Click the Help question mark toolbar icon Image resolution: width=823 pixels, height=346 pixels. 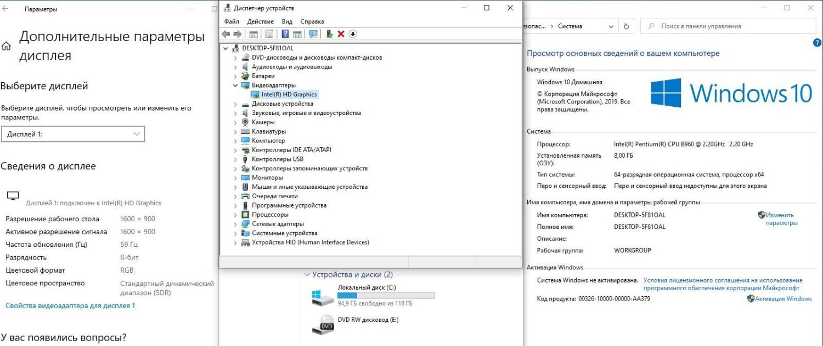285,34
